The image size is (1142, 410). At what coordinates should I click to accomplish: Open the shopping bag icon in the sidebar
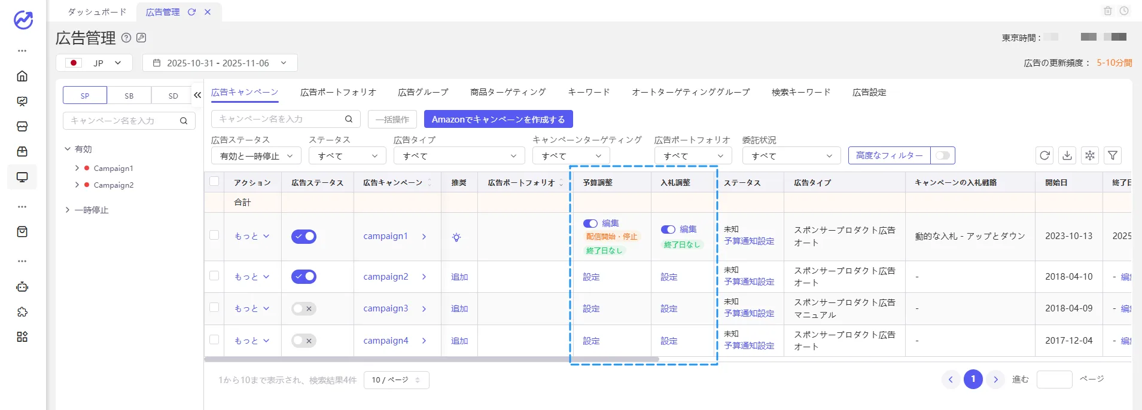pos(22,231)
